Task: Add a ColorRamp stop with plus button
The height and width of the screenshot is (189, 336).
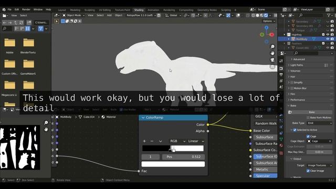Action: [x=144, y=141]
